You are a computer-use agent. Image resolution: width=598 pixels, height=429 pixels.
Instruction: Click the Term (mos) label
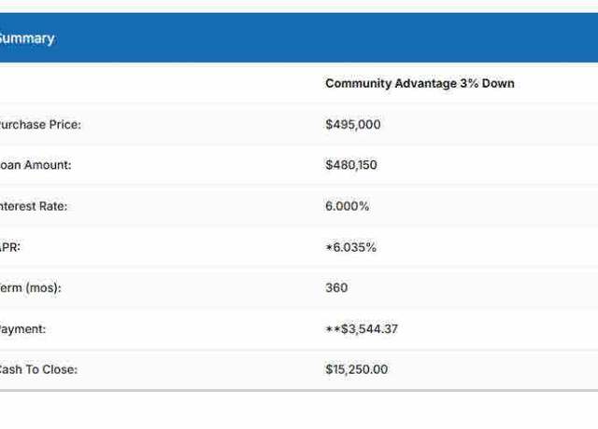click(x=31, y=288)
